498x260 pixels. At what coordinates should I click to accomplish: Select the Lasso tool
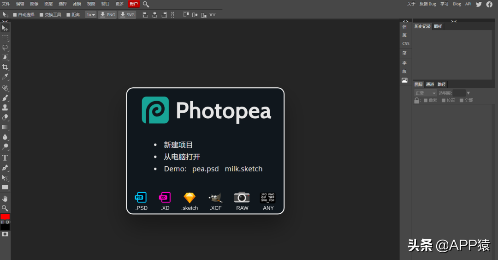[x=5, y=48]
